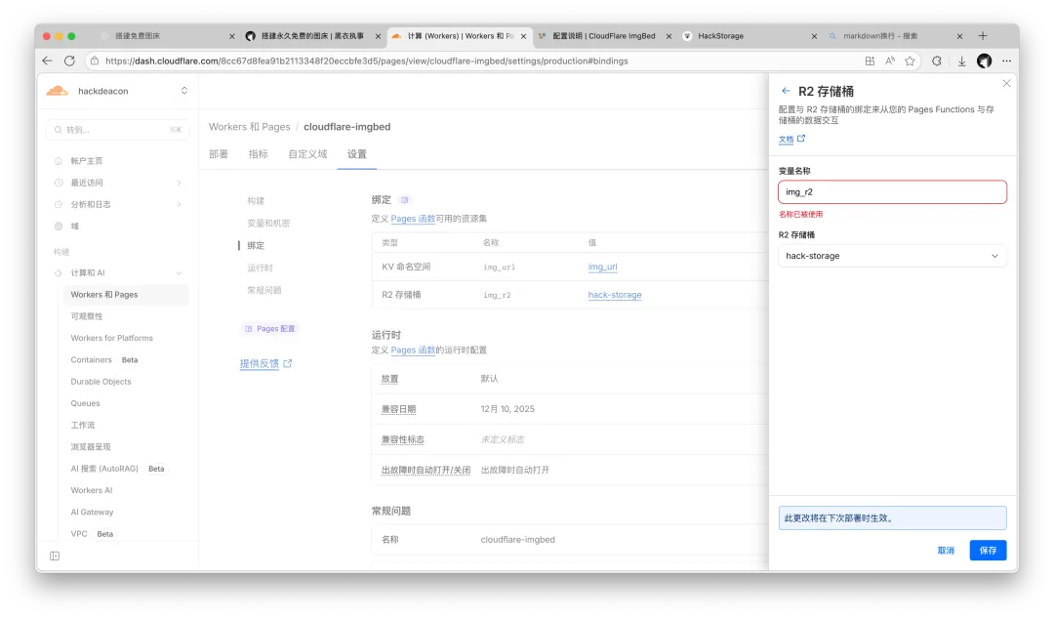Expand the 分析和日志 sidebar chevron
Viewport: 1054px width, 619px height.
(x=179, y=204)
